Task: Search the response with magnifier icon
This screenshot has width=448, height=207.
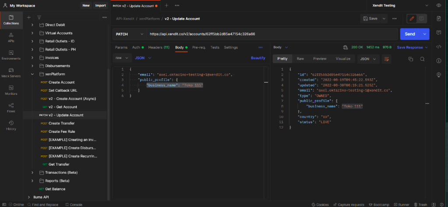Action: tap(422, 59)
